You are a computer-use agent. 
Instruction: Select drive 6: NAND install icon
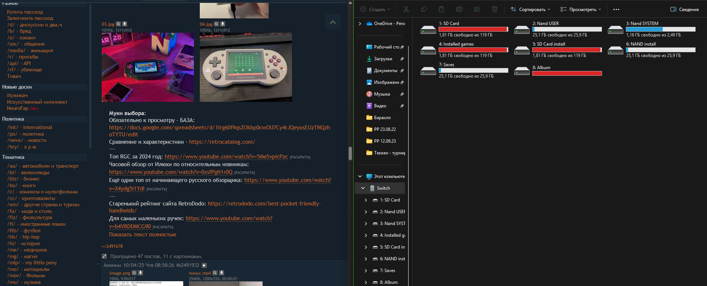[616, 50]
